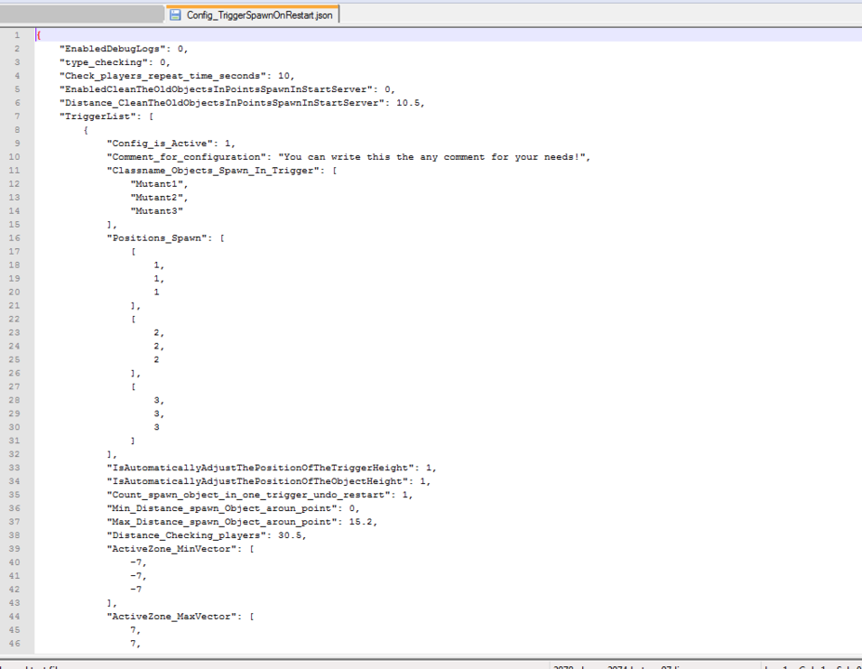Click line number 39 in the margin
This screenshot has height=669, width=862.
(x=14, y=549)
